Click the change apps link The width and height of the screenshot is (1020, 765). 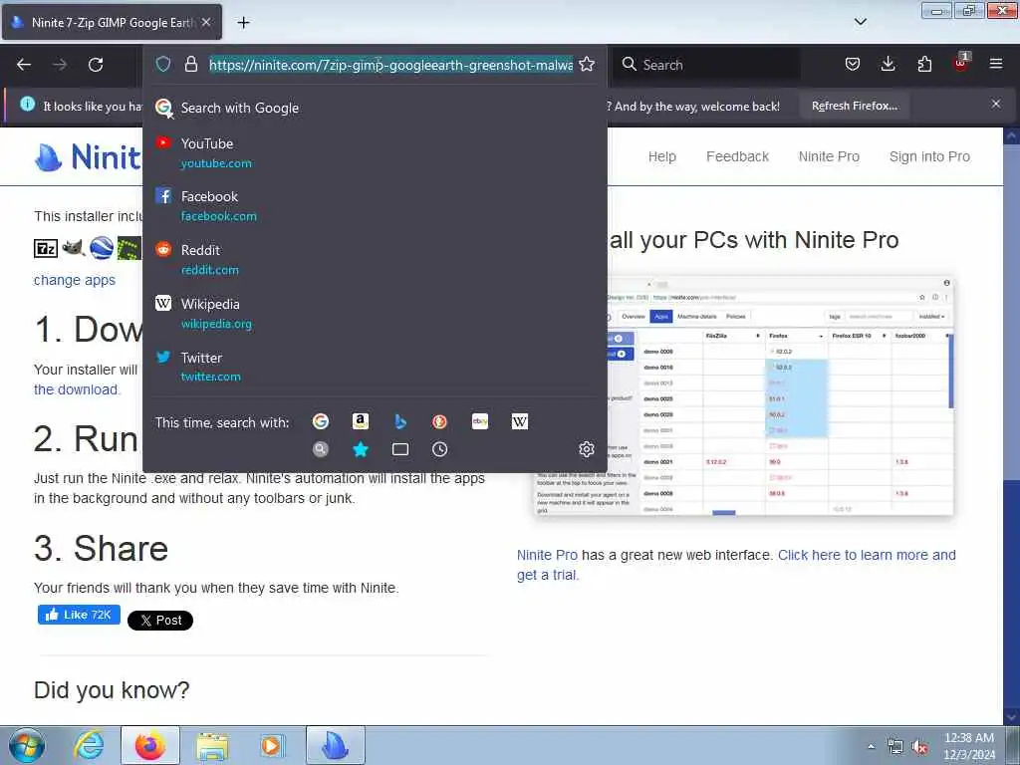(x=75, y=280)
